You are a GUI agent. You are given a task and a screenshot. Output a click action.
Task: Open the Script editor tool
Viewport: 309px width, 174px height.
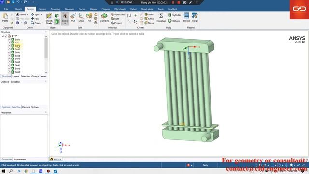pyautogui.click(x=195, y=17)
